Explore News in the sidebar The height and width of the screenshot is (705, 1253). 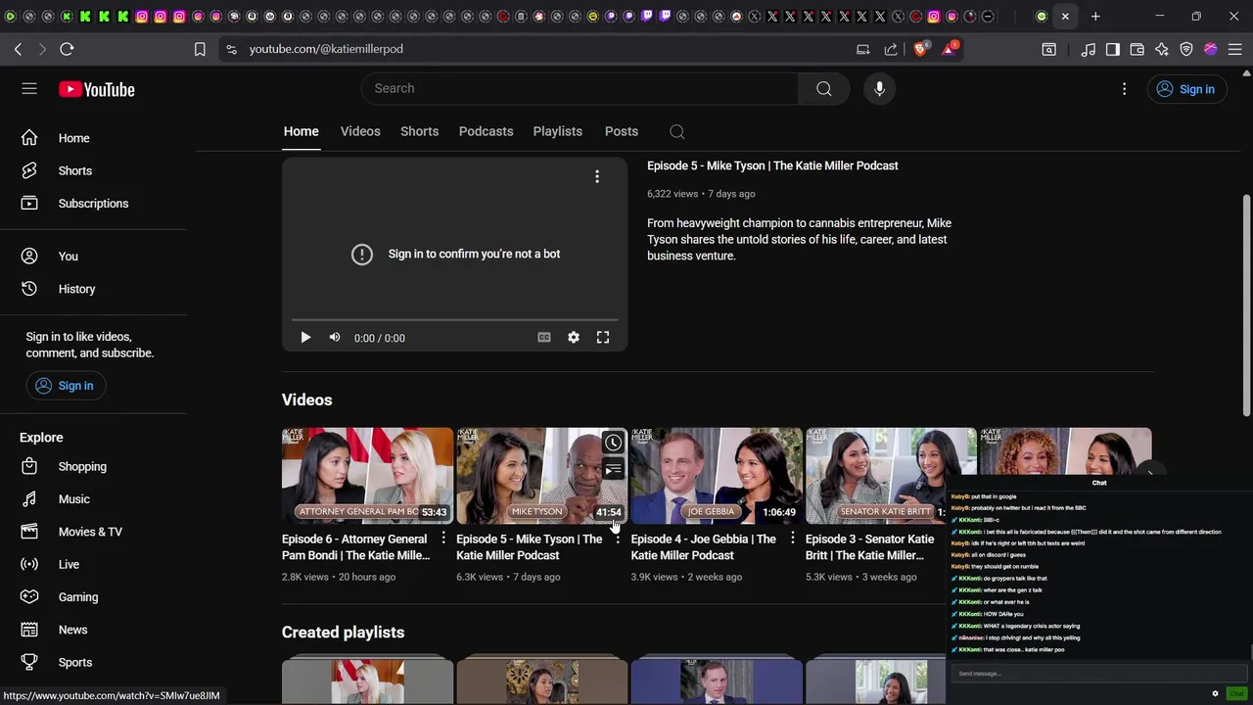(x=93, y=630)
